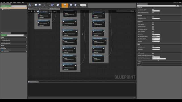Image resolution: width=182 pixels, height=102 pixels.
Task: Click the search icon in the Details panel
Action: coord(176,6)
